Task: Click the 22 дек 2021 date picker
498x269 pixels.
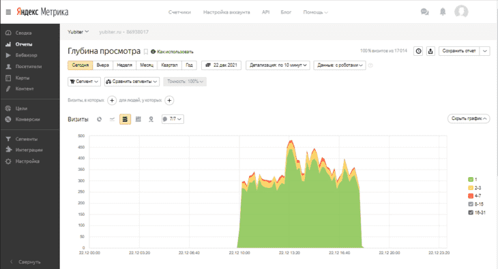Action: [x=221, y=65]
